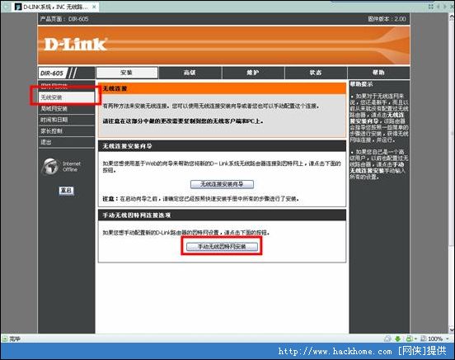Click the zoom page icon beside 100%

tap(424, 339)
